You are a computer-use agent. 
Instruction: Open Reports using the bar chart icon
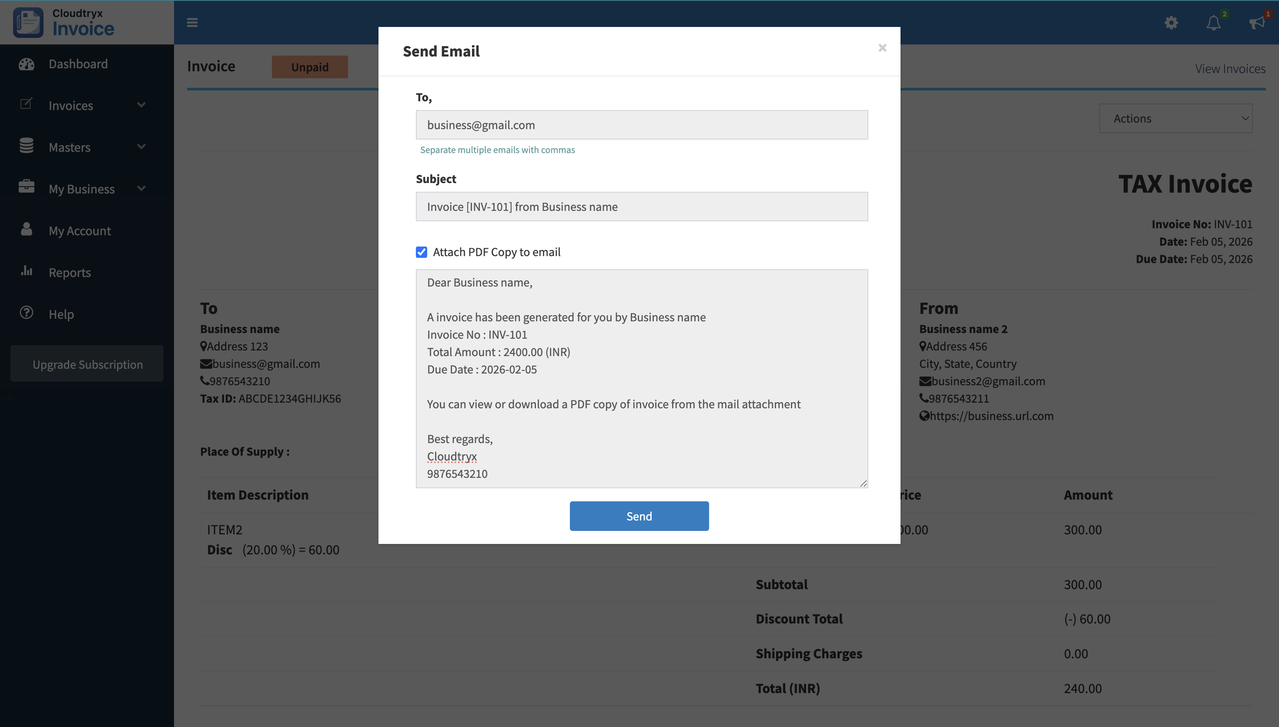coord(26,272)
